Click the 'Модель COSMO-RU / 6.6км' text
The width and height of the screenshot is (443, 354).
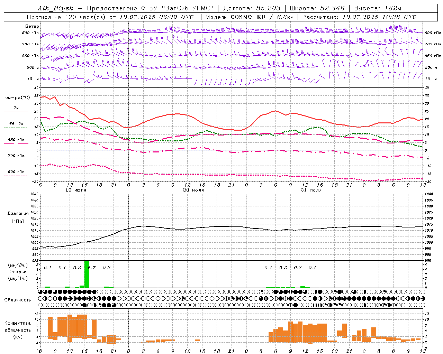pyautogui.click(x=250, y=17)
